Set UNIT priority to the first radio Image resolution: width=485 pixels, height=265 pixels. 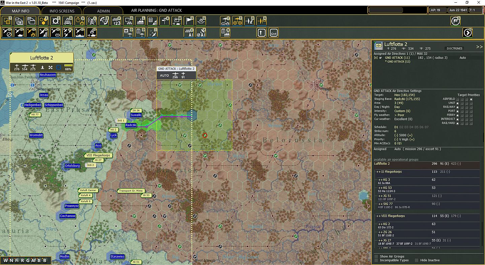[457, 103]
